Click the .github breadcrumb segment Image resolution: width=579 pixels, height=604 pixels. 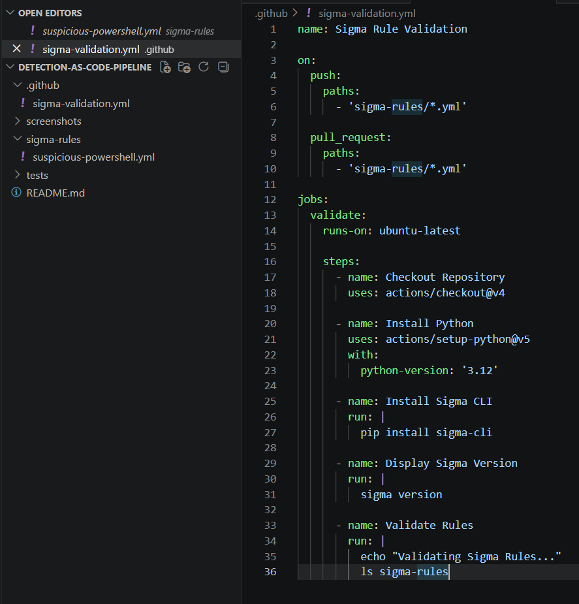click(271, 14)
